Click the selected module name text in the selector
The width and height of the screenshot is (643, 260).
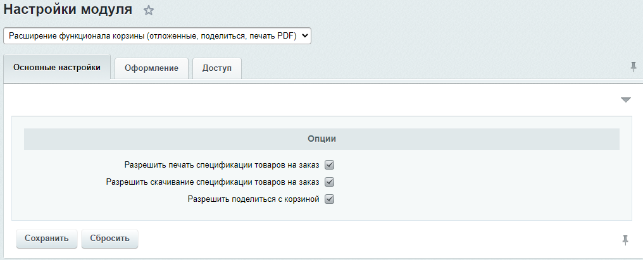coord(152,36)
